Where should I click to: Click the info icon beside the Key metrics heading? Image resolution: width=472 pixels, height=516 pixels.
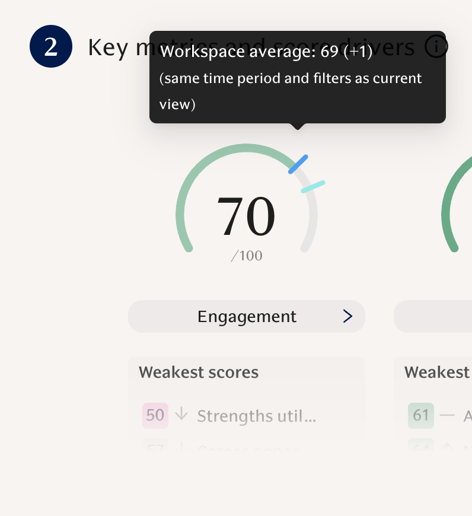click(x=436, y=46)
